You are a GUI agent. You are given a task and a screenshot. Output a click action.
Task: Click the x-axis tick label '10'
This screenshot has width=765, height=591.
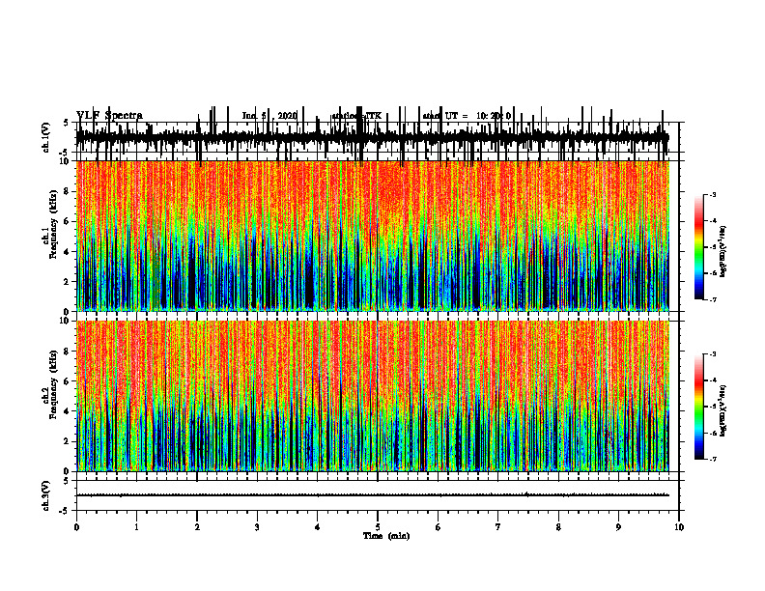click(679, 527)
